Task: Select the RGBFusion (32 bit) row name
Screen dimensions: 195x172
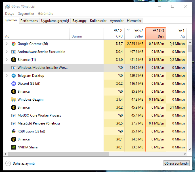Action: coord(31,131)
